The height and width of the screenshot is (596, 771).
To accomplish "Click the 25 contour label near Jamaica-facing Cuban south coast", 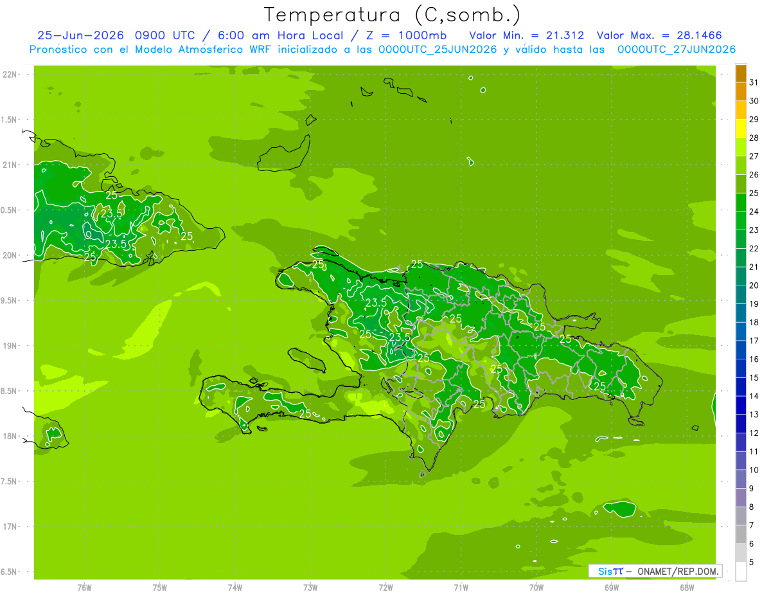I will pyautogui.click(x=90, y=257).
